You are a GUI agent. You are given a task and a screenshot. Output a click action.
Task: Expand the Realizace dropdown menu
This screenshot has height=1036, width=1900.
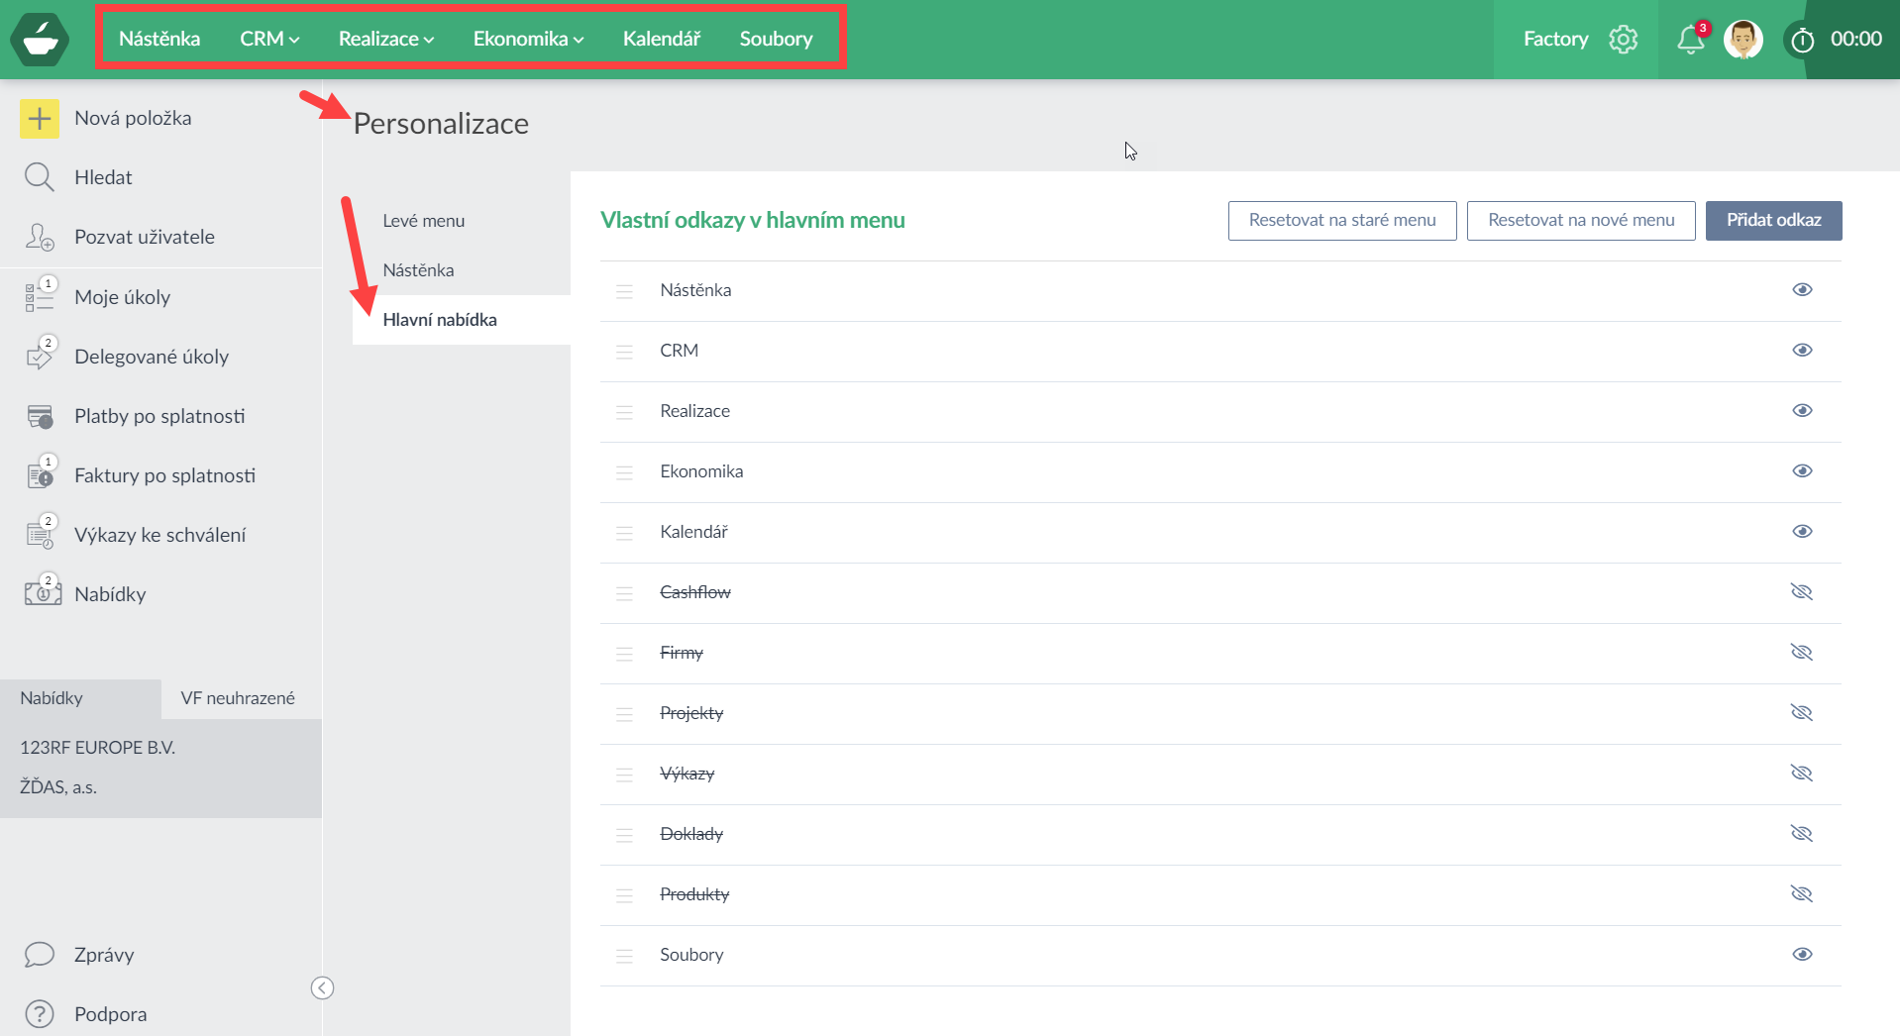[x=386, y=39]
